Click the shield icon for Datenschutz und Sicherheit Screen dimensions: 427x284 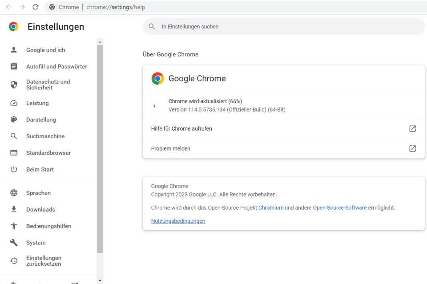click(x=14, y=84)
